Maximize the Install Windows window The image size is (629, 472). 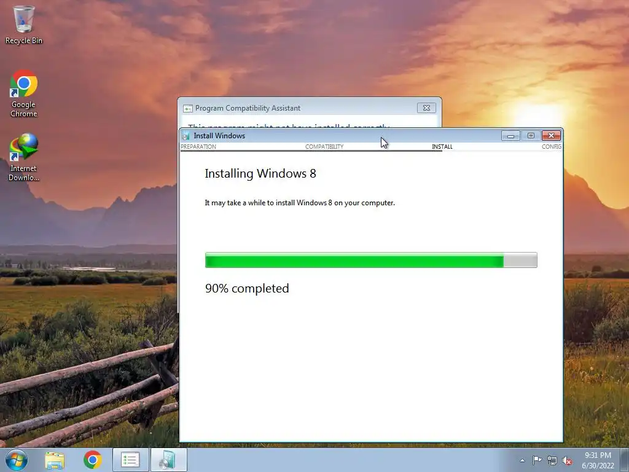point(531,136)
